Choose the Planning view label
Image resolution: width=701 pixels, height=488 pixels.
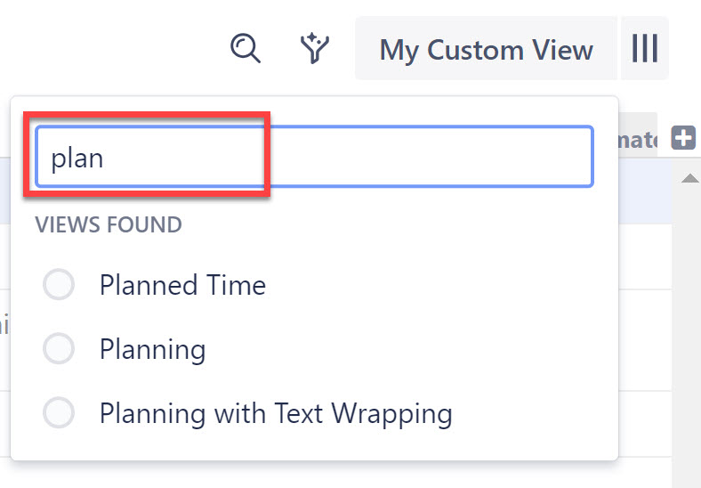click(x=152, y=350)
